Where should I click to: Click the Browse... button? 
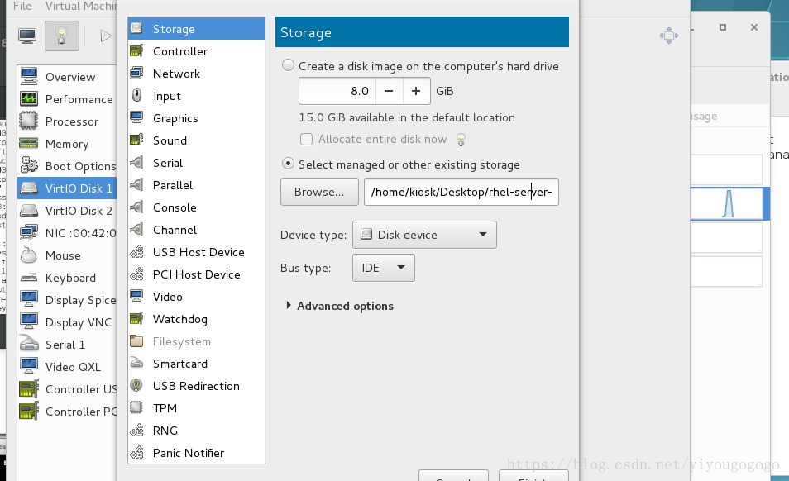[x=319, y=192]
